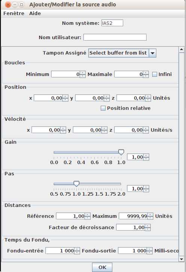
Task: Click the Distances Maximum value field
Action: pyautogui.click(x=133, y=216)
